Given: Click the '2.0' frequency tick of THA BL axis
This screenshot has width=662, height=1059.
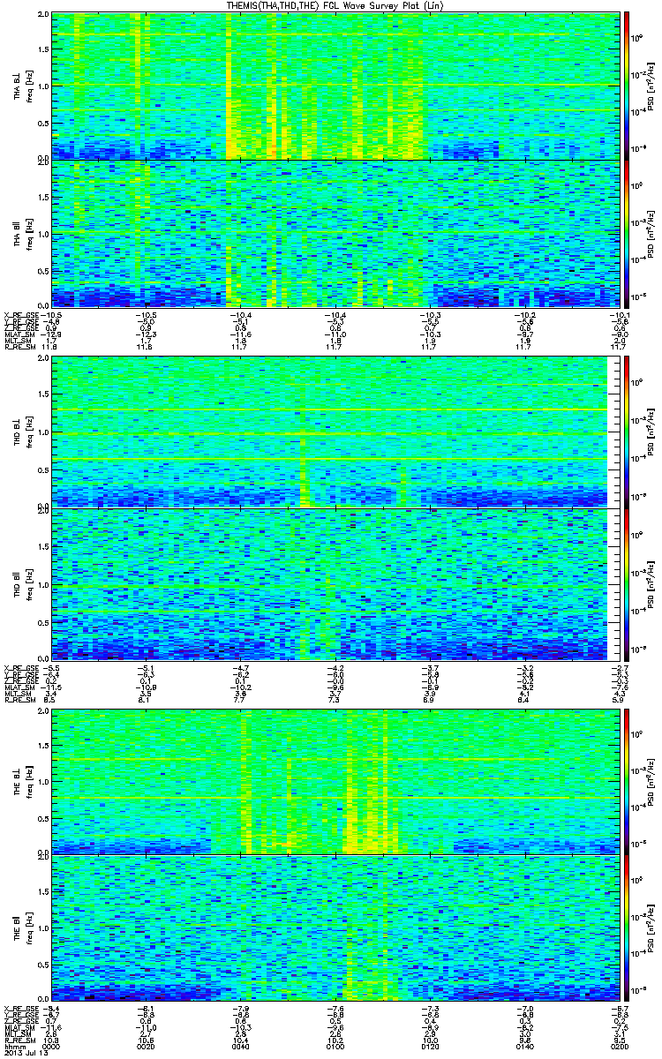Looking at the screenshot, I should [44, 16].
